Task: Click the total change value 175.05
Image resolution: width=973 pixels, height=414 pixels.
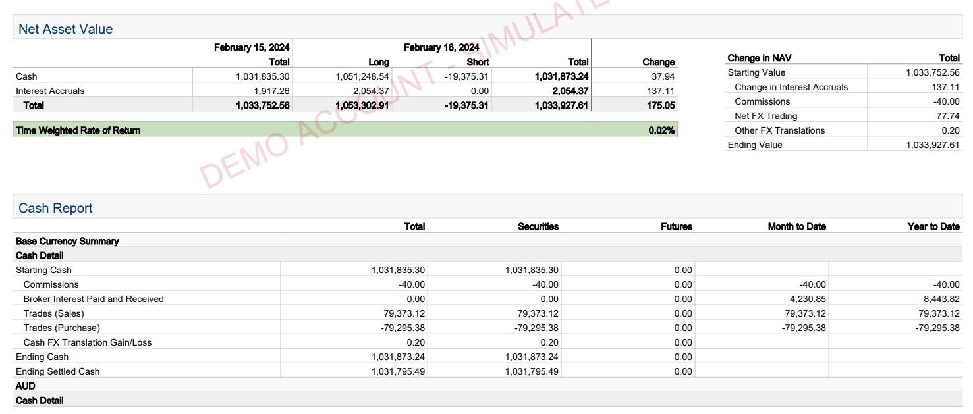Action: point(661,105)
